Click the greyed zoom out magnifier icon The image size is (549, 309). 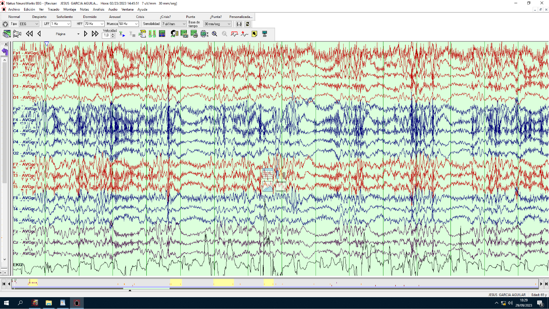pyautogui.click(x=224, y=34)
